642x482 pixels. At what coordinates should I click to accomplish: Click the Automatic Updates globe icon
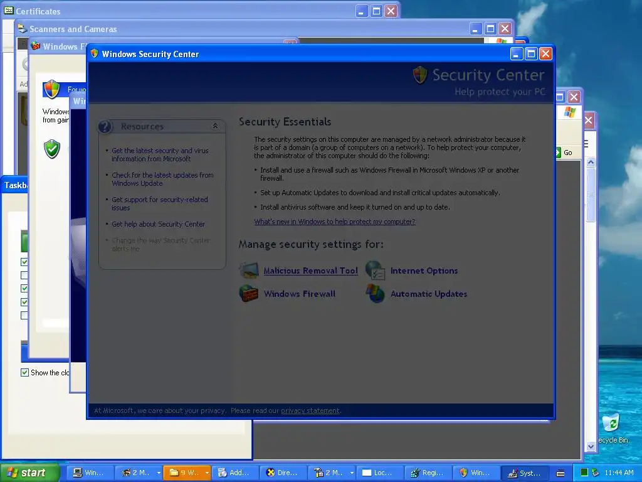tap(376, 294)
